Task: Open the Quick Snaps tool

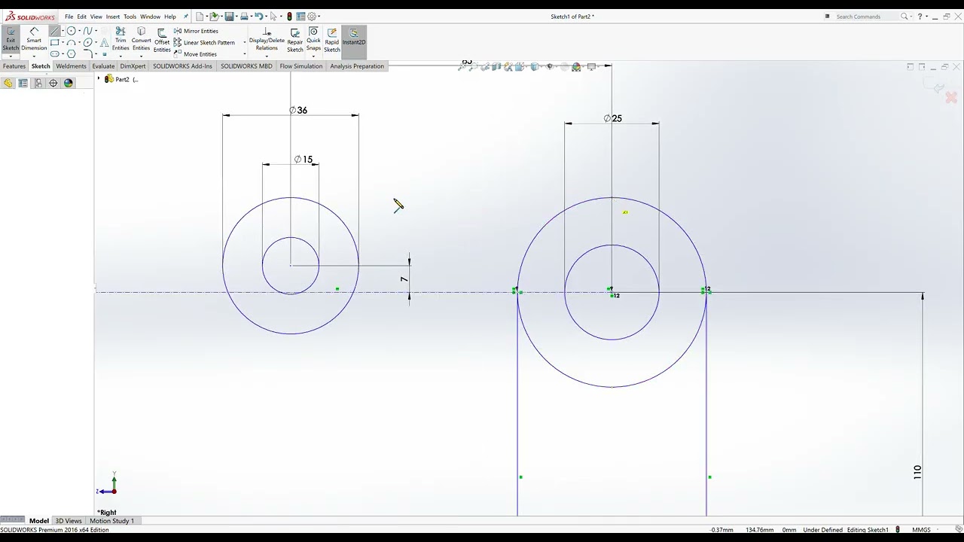Action: click(313, 40)
